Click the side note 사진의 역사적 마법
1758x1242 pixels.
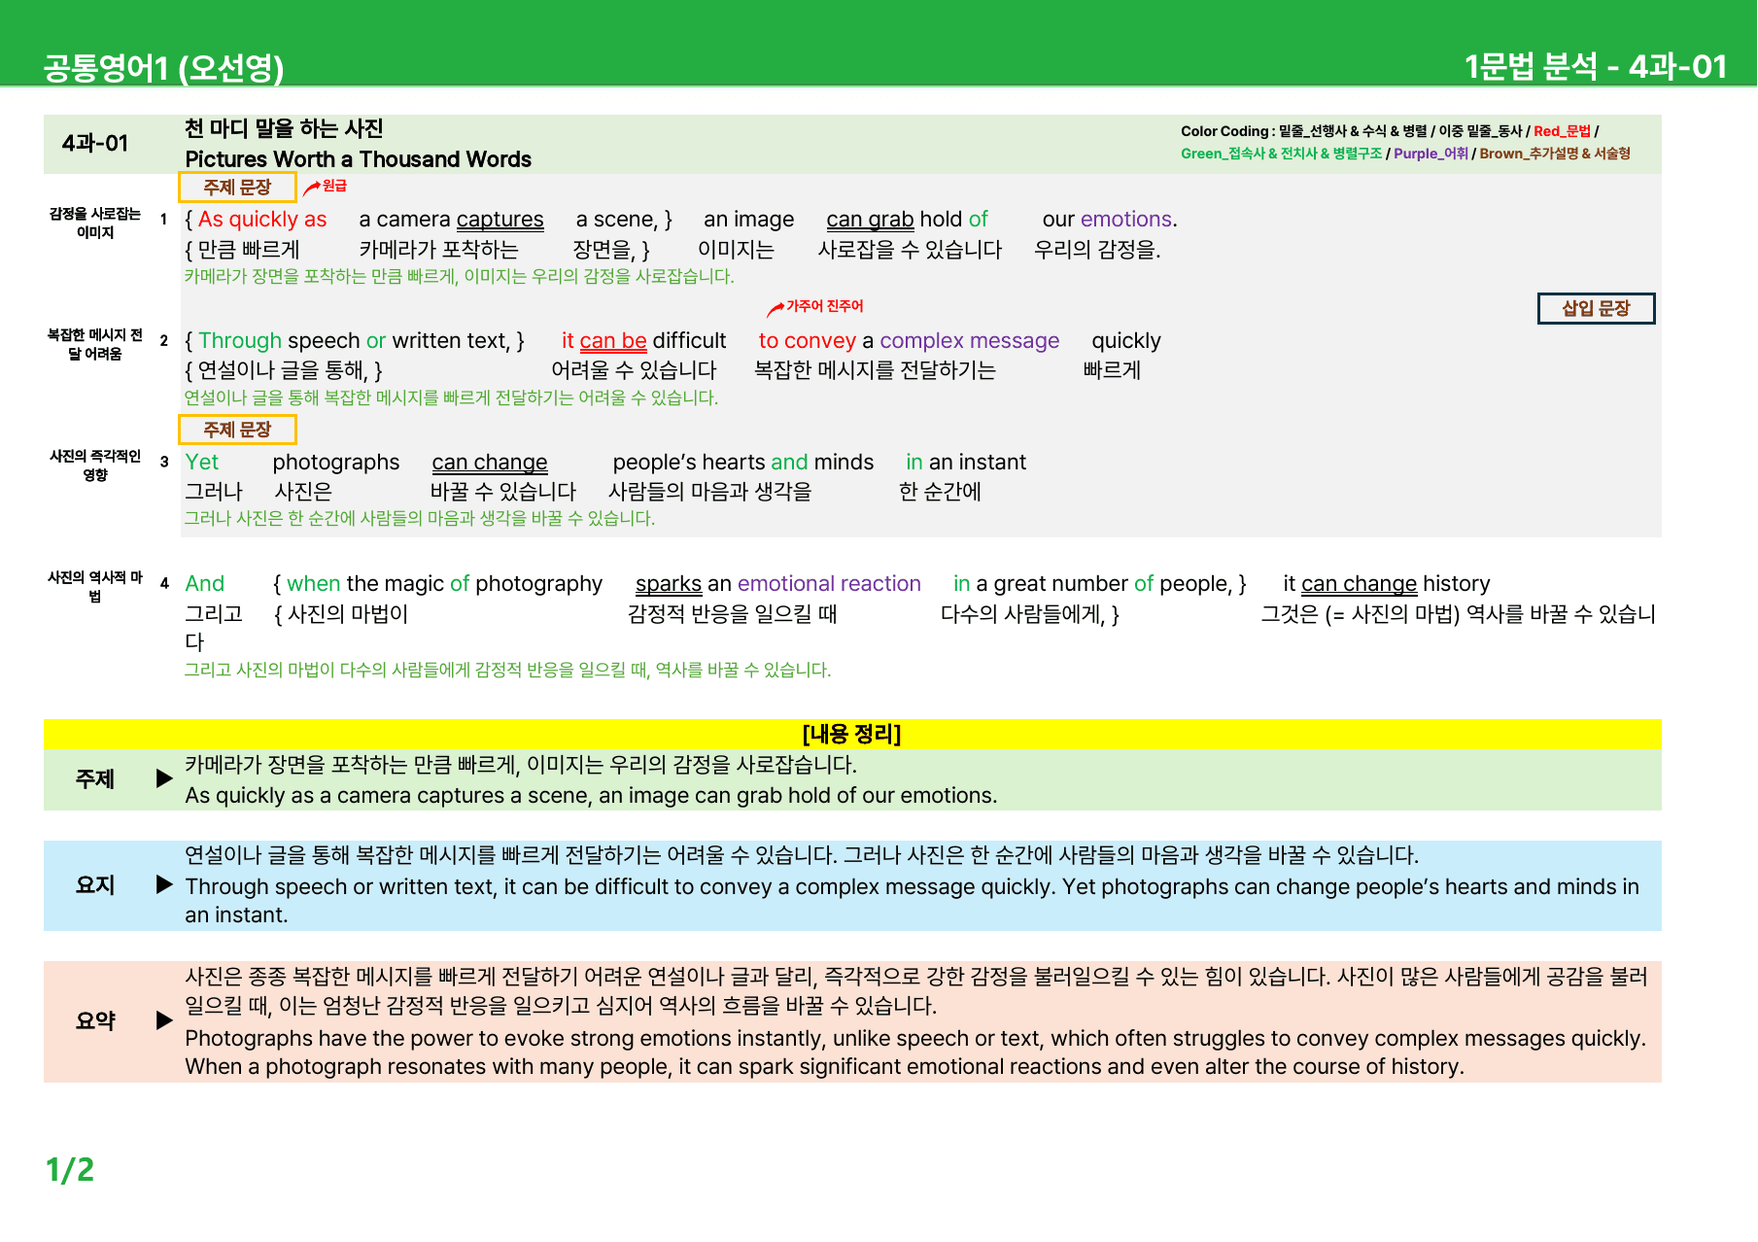(x=95, y=587)
